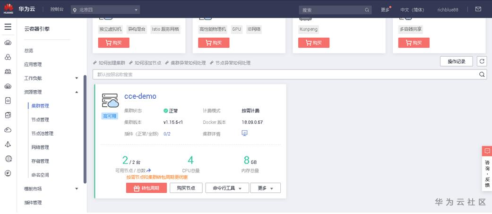Click the magnifier in the cluster name search
Screen dimensions: 492x214
(482, 74)
